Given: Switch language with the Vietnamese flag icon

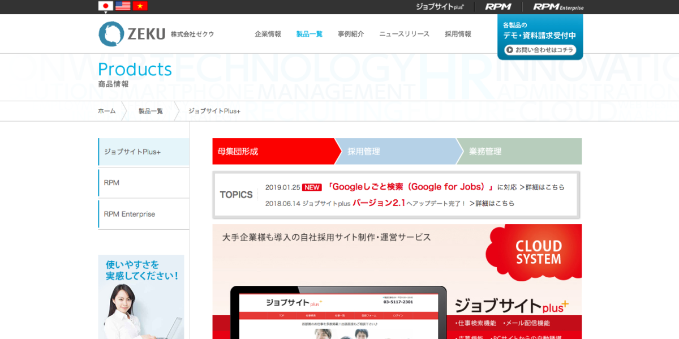Looking at the screenshot, I should point(140,6).
